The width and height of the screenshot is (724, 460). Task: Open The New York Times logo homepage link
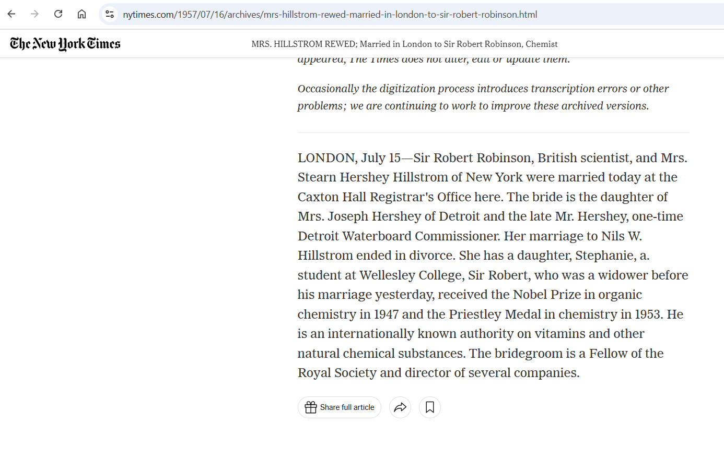click(65, 44)
